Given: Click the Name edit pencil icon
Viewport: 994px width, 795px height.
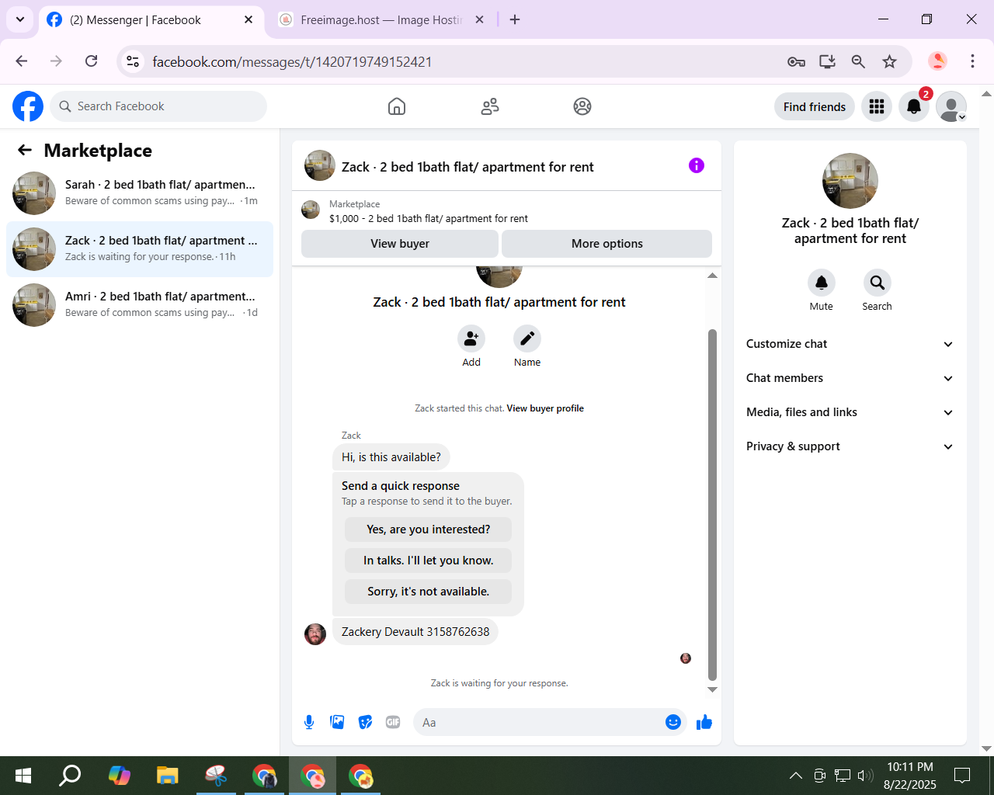Looking at the screenshot, I should point(527,338).
